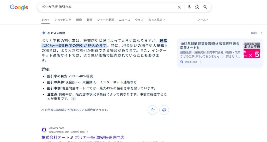Image resolution: width=267 pixels, height=142 pixels.
Task: Open ohtomi.com source card three-dot menu
Action: click(201, 62)
